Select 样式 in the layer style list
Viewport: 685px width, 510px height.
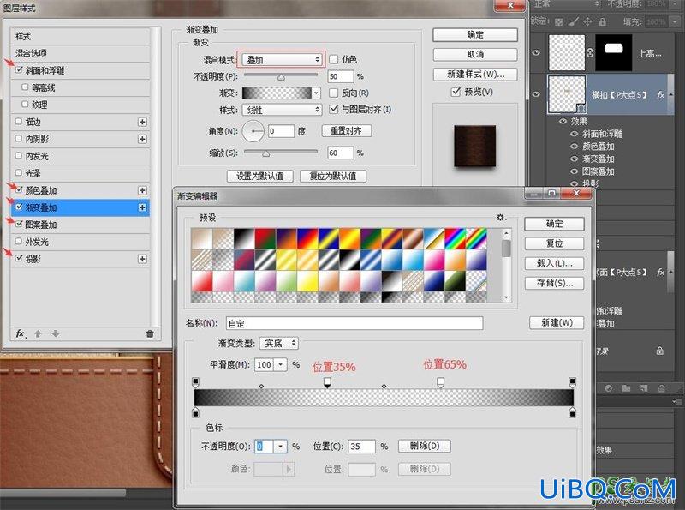80,36
